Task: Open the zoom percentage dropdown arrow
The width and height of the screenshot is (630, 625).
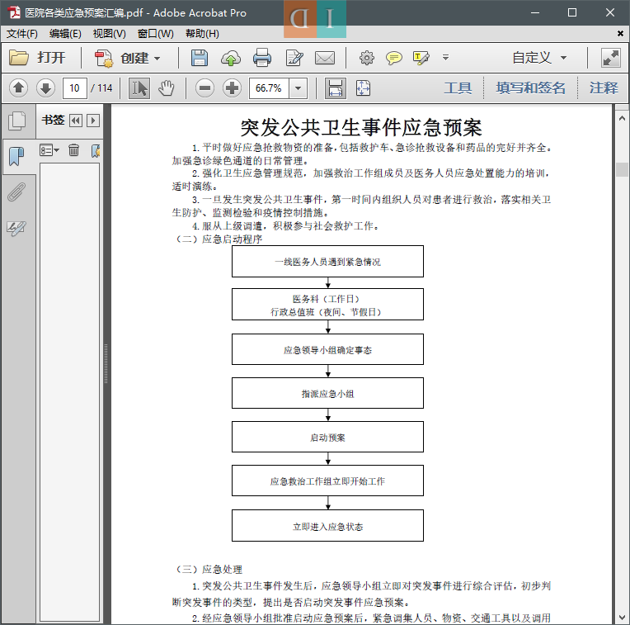Action: pyautogui.click(x=299, y=88)
